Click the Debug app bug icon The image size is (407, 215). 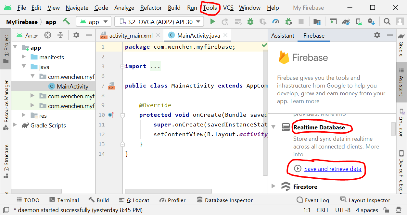[250, 22]
